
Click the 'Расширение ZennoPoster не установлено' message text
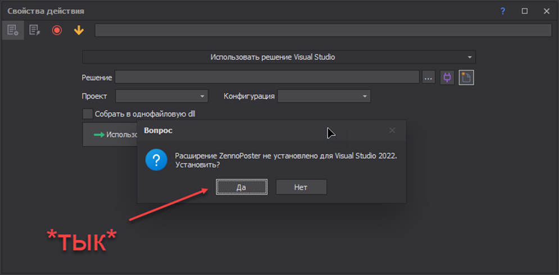pos(286,161)
